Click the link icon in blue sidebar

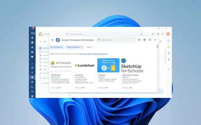pyautogui.click(x=32, y=92)
